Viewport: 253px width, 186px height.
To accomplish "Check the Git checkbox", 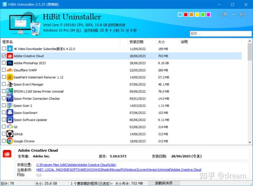I will pos(4,126).
